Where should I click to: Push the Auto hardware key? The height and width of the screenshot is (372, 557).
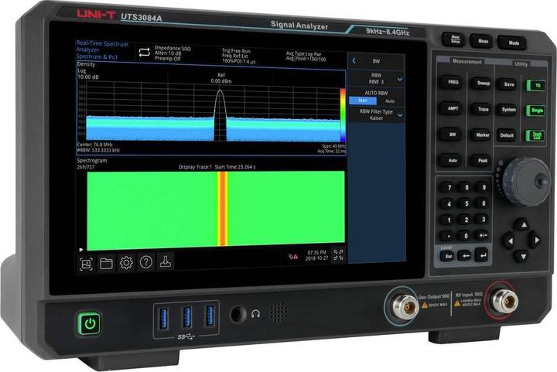pos(452,160)
